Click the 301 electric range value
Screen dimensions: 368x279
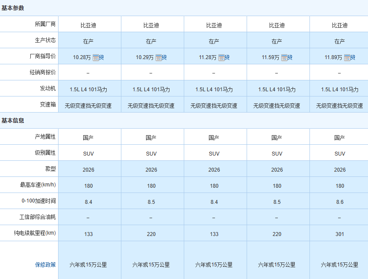339,234
